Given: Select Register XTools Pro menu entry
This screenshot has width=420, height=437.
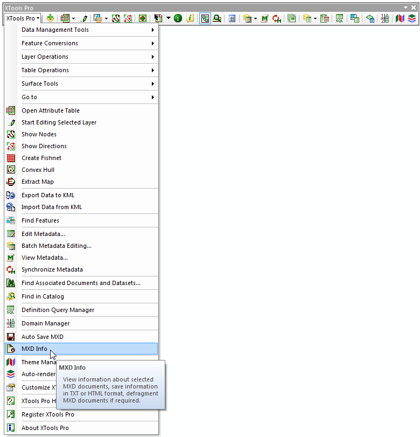Looking at the screenshot, I should [x=82, y=414].
